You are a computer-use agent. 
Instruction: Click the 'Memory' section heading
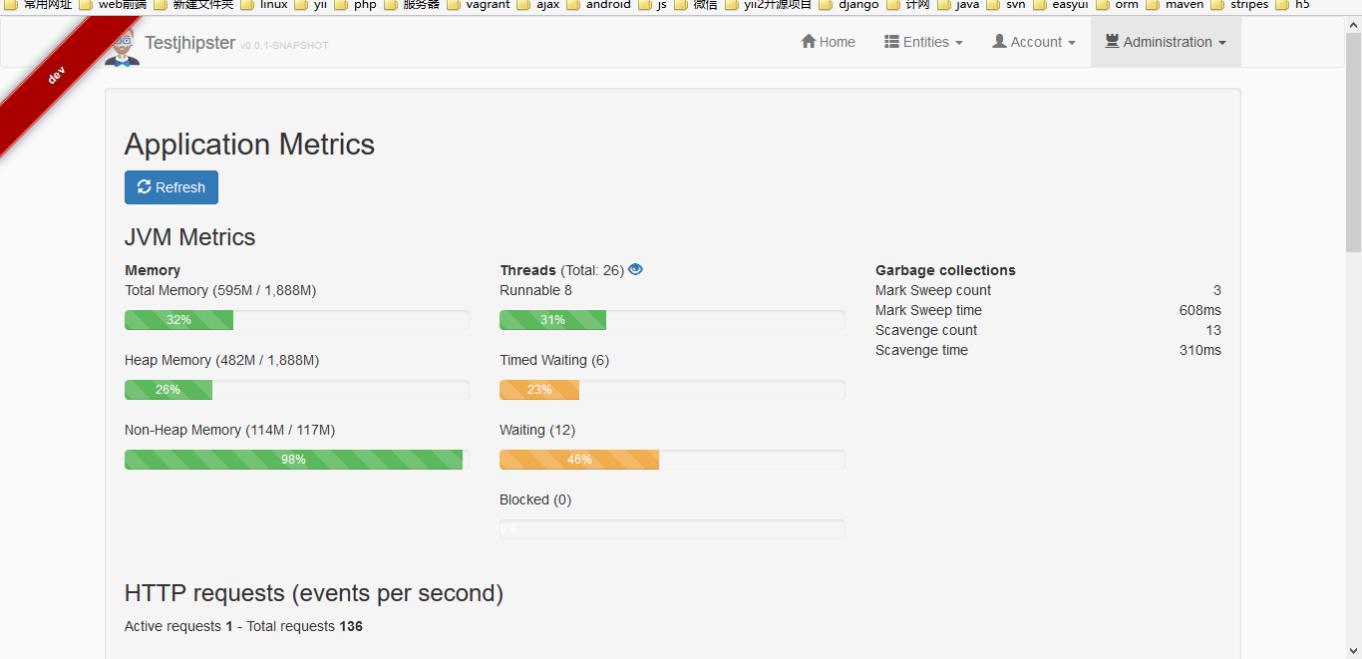(153, 270)
